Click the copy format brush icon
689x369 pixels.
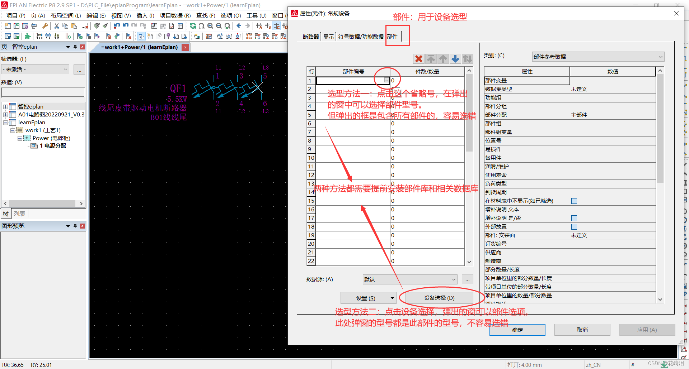[97, 26]
